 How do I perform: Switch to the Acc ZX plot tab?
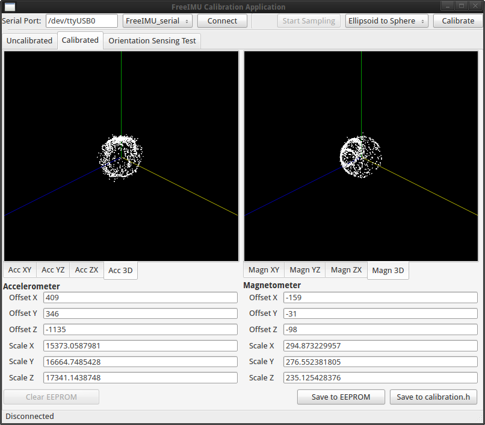[87, 270]
